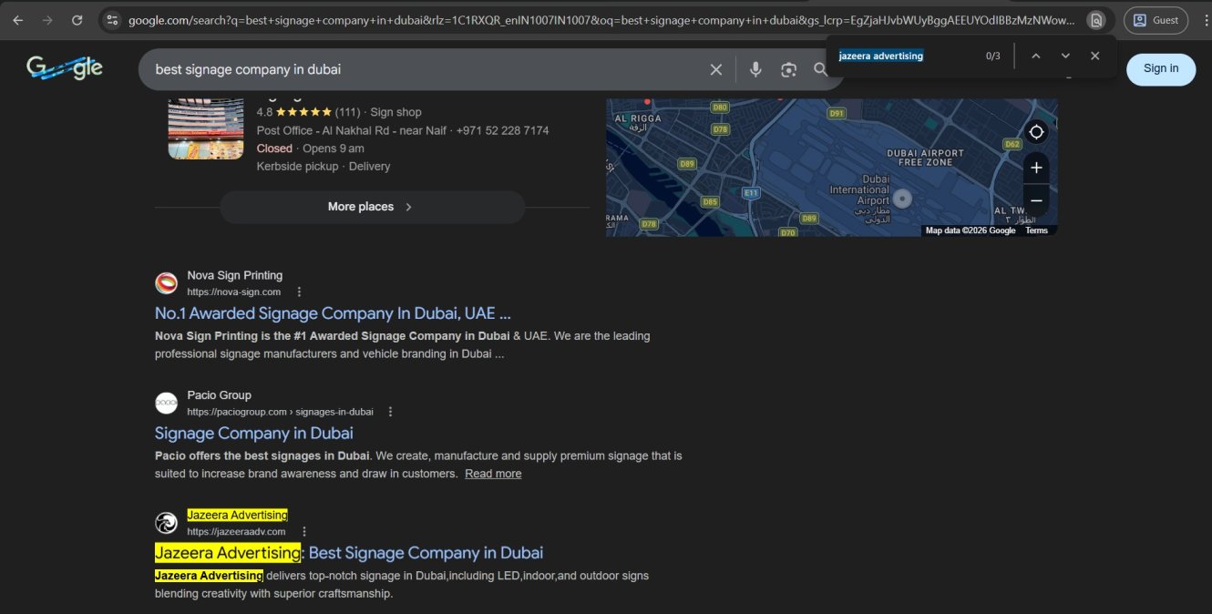Close the find-in-page bar
Screen dimensions: 1212x614
[x=1095, y=56]
